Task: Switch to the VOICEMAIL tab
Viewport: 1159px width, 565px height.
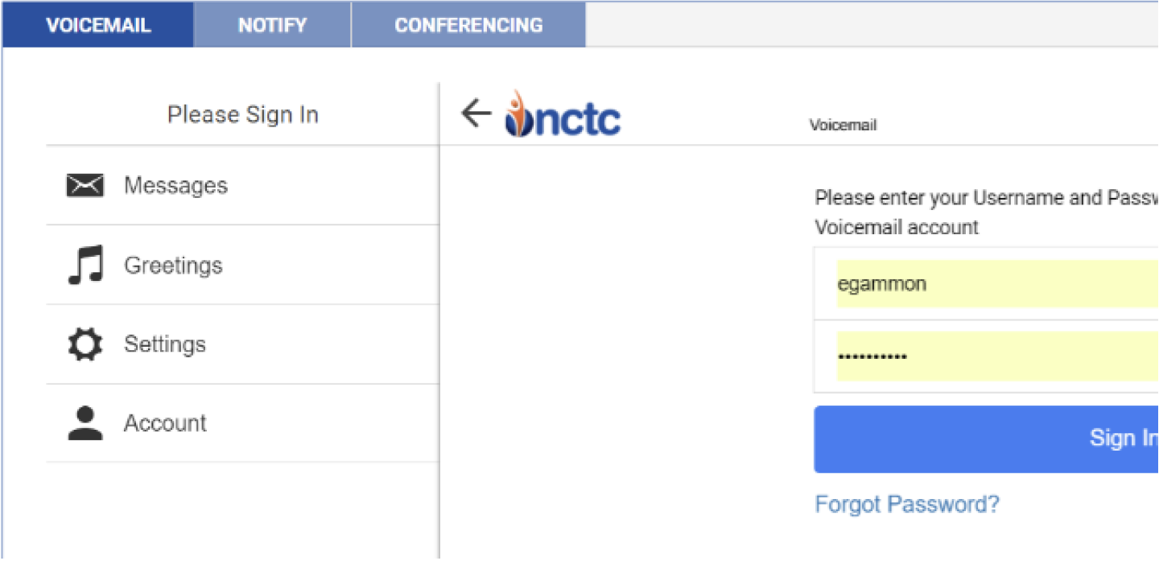Action: click(98, 25)
